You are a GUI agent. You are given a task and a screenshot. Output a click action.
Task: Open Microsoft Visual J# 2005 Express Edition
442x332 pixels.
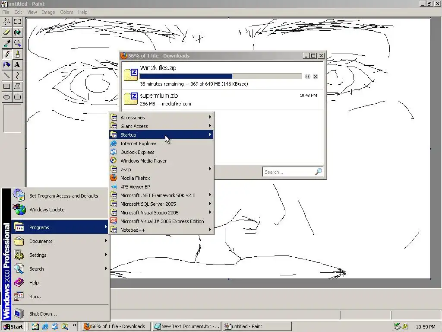click(x=161, y=221)
